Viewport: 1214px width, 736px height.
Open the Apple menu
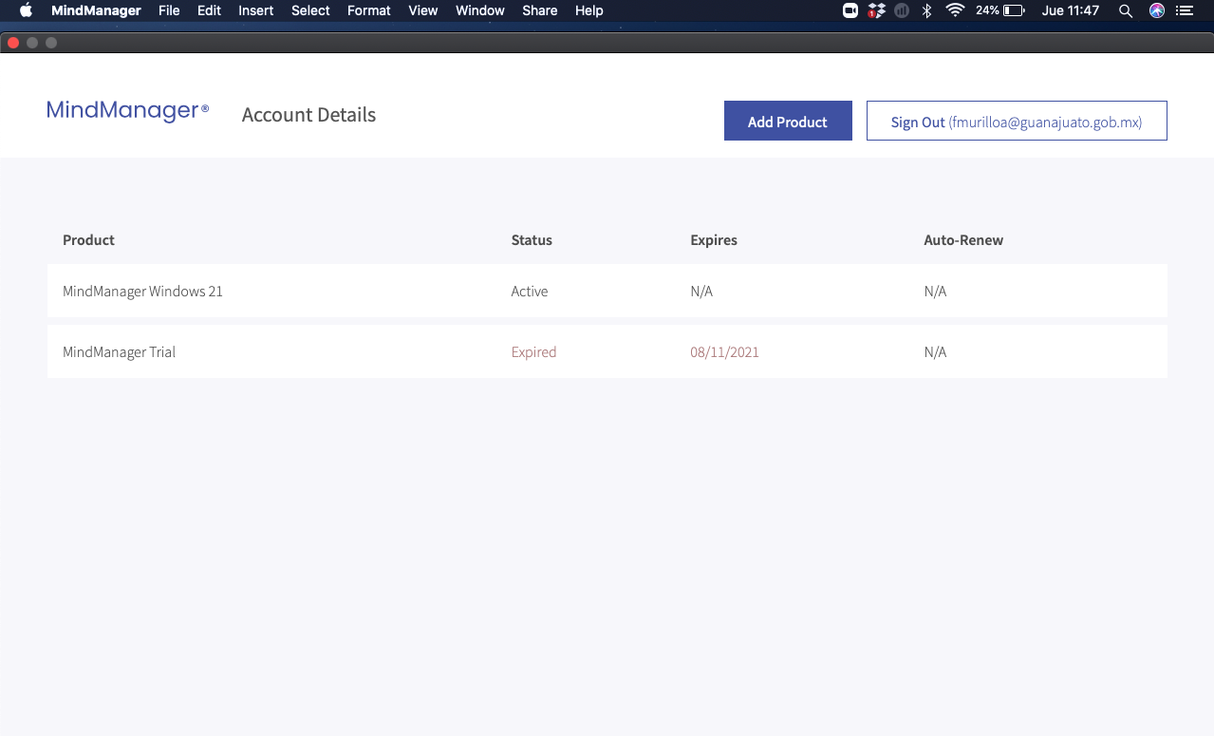pyautogui.click(x=26, y=10)
